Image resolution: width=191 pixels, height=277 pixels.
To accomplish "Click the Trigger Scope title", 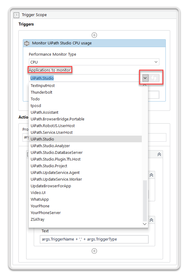I will [x=34, y=15].
